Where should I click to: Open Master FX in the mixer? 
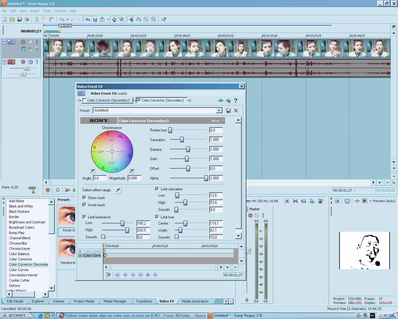pyautogui.click(x=250, y=215)
